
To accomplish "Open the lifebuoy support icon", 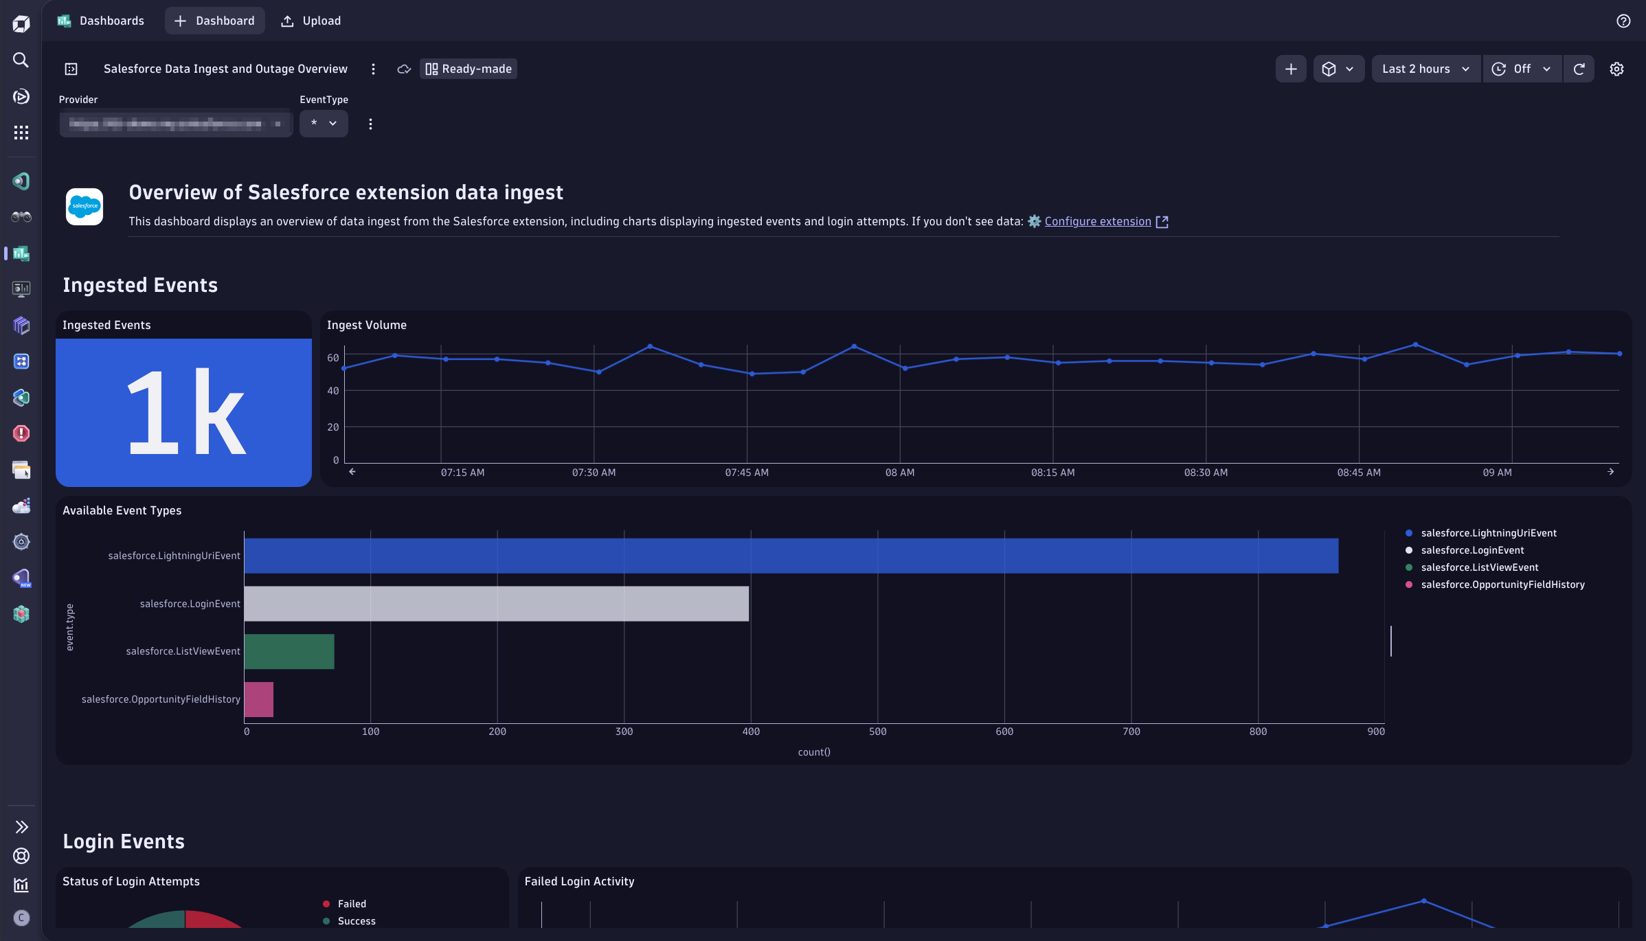I will [x=21, y=856].
